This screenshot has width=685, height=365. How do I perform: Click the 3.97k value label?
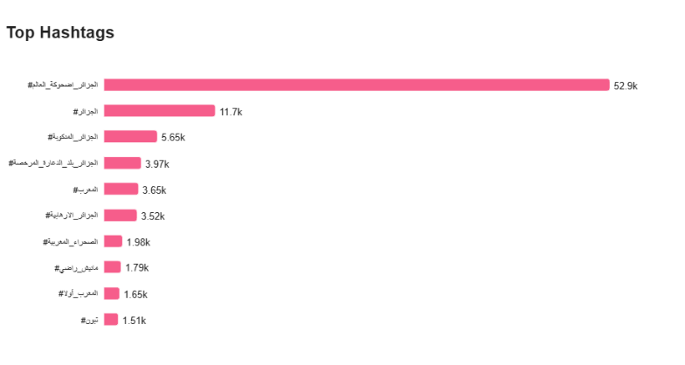tap(157, 164)
